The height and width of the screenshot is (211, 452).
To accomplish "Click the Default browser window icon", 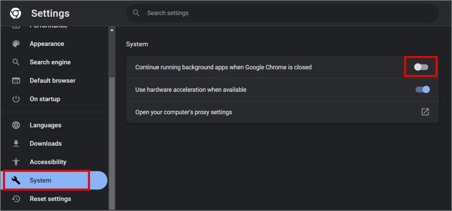I will point(16,81).
